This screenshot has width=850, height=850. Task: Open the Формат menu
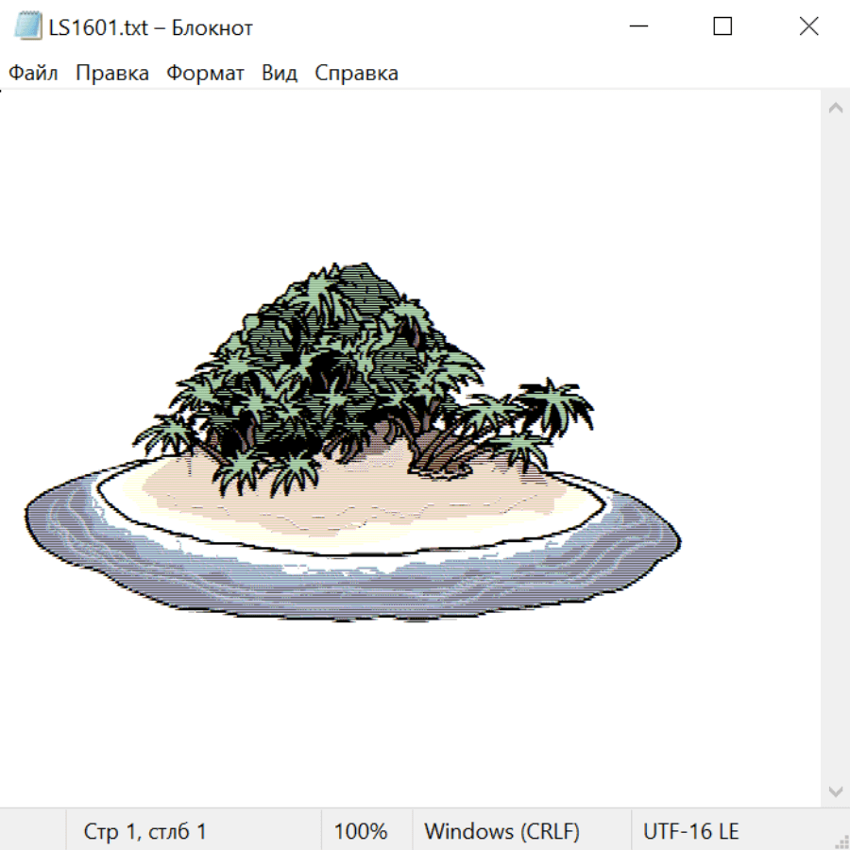coord(205,74)
